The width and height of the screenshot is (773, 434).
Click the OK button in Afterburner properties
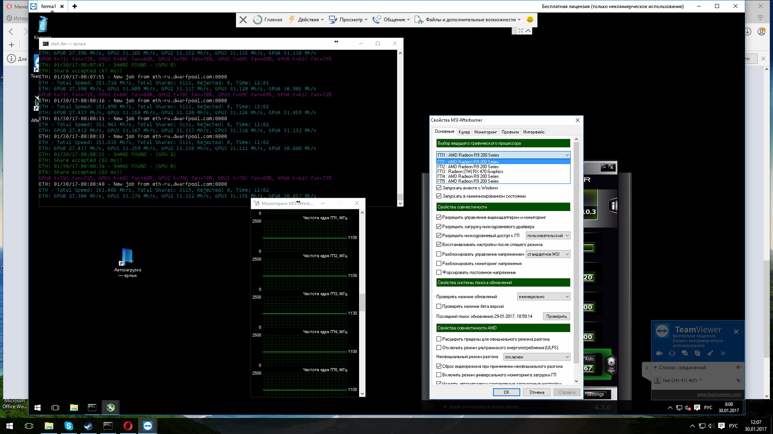point(506,392)
